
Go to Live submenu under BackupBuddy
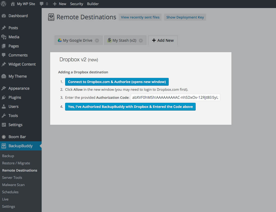click(5, 199)
